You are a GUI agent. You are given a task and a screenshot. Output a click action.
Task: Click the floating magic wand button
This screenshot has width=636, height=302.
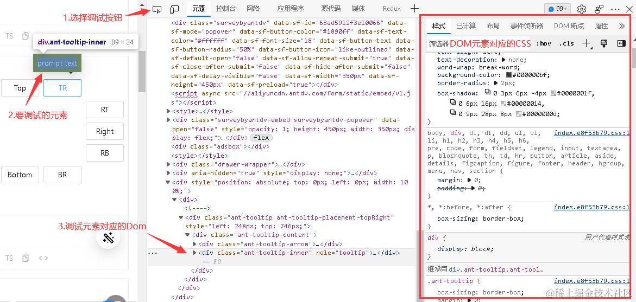pyautogui.click(x=108, y=238)
